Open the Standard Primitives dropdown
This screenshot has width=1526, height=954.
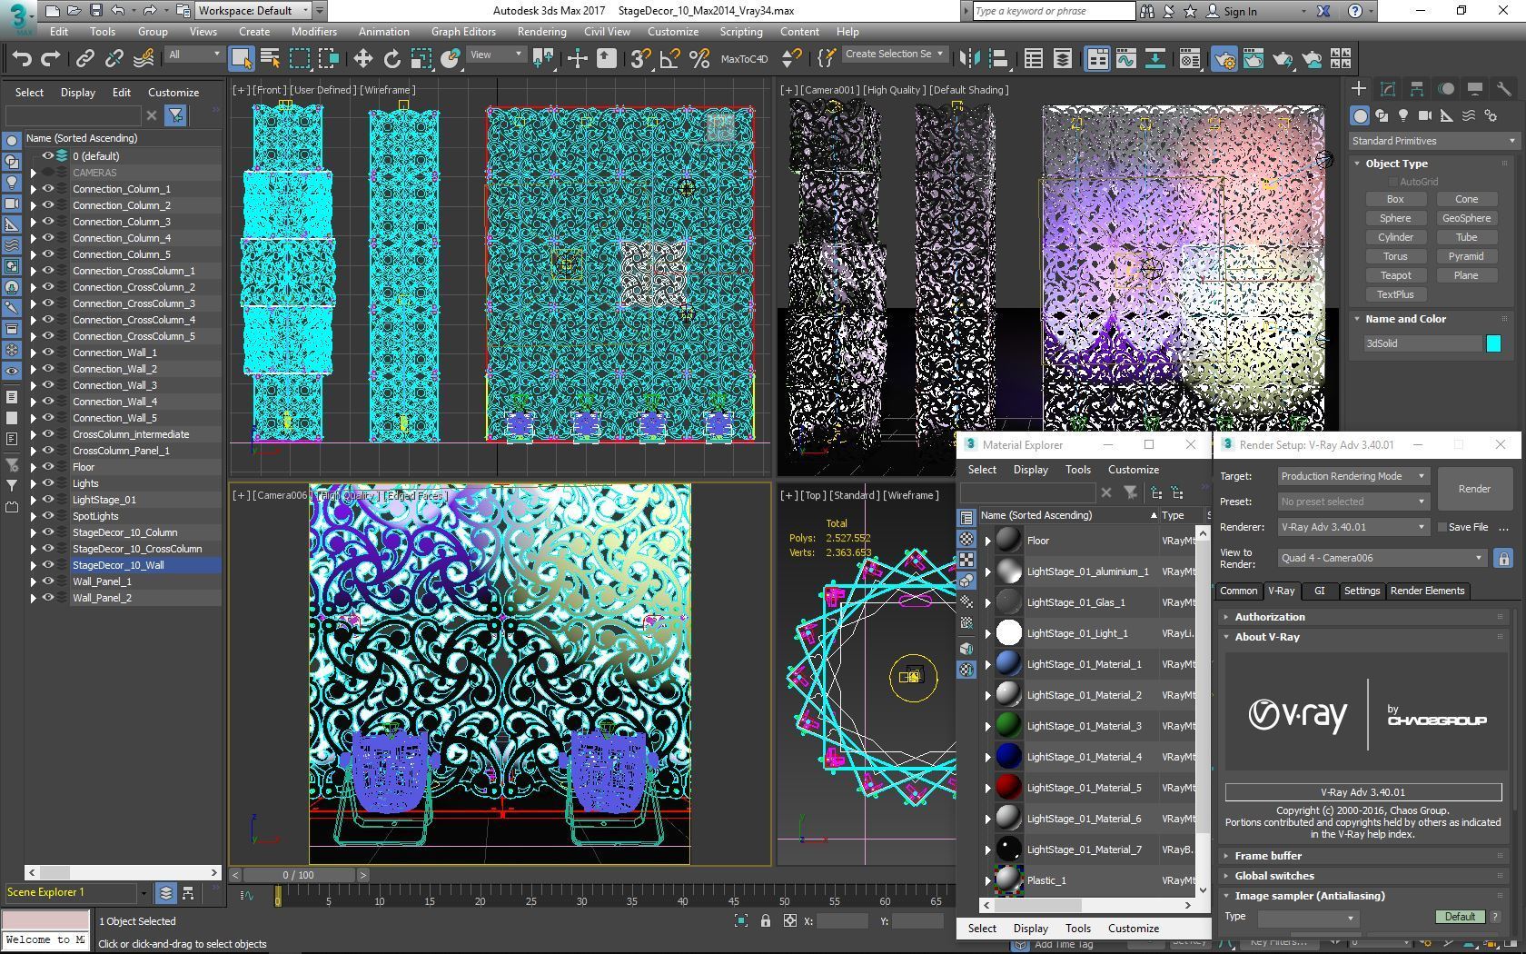tap(1432, 141)
